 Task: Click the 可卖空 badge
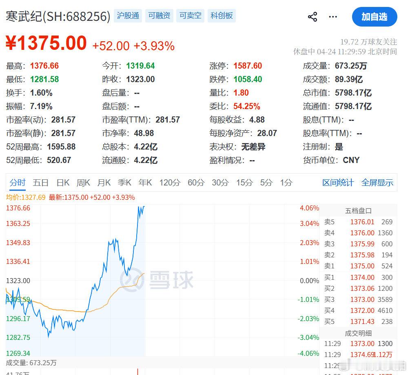tap(190, 16)
